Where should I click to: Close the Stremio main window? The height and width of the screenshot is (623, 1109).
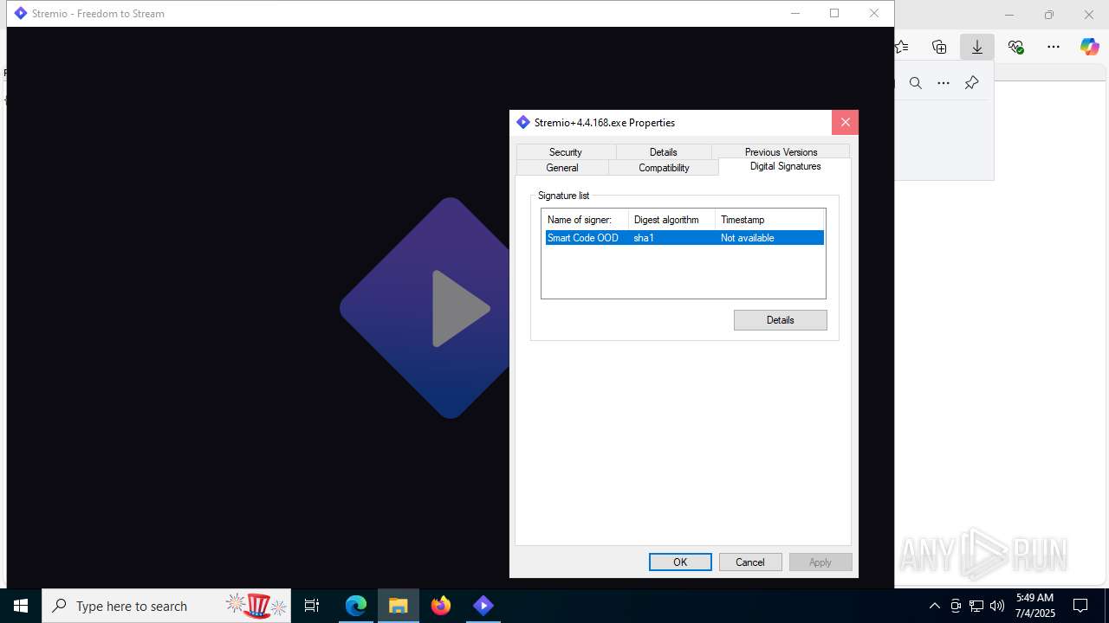[874, 13]
